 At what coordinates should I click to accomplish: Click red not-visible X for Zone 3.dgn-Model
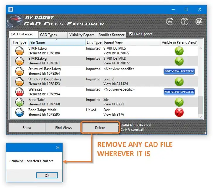tap(179, 112)
